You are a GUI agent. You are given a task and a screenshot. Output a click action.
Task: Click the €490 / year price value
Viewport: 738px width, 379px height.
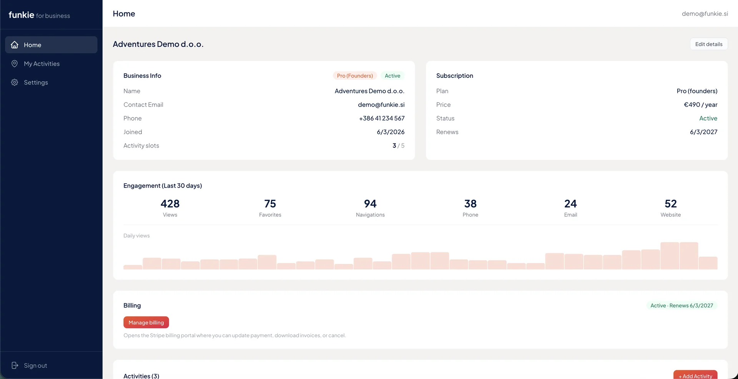tap(700, 105)
